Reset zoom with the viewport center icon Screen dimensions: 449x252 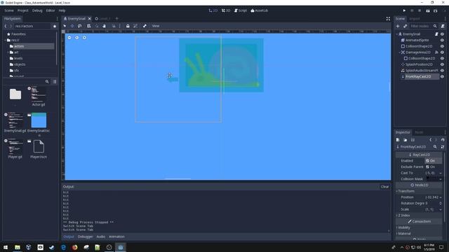pos(76,37)
